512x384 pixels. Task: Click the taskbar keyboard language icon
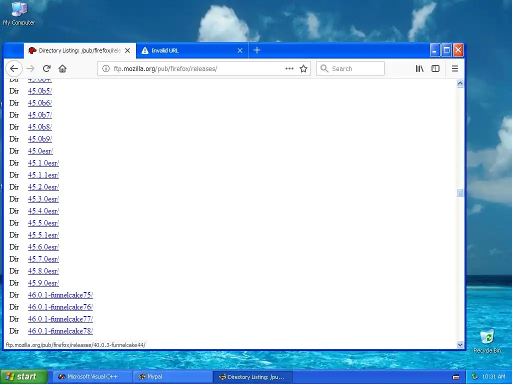[x=456, y=377]
